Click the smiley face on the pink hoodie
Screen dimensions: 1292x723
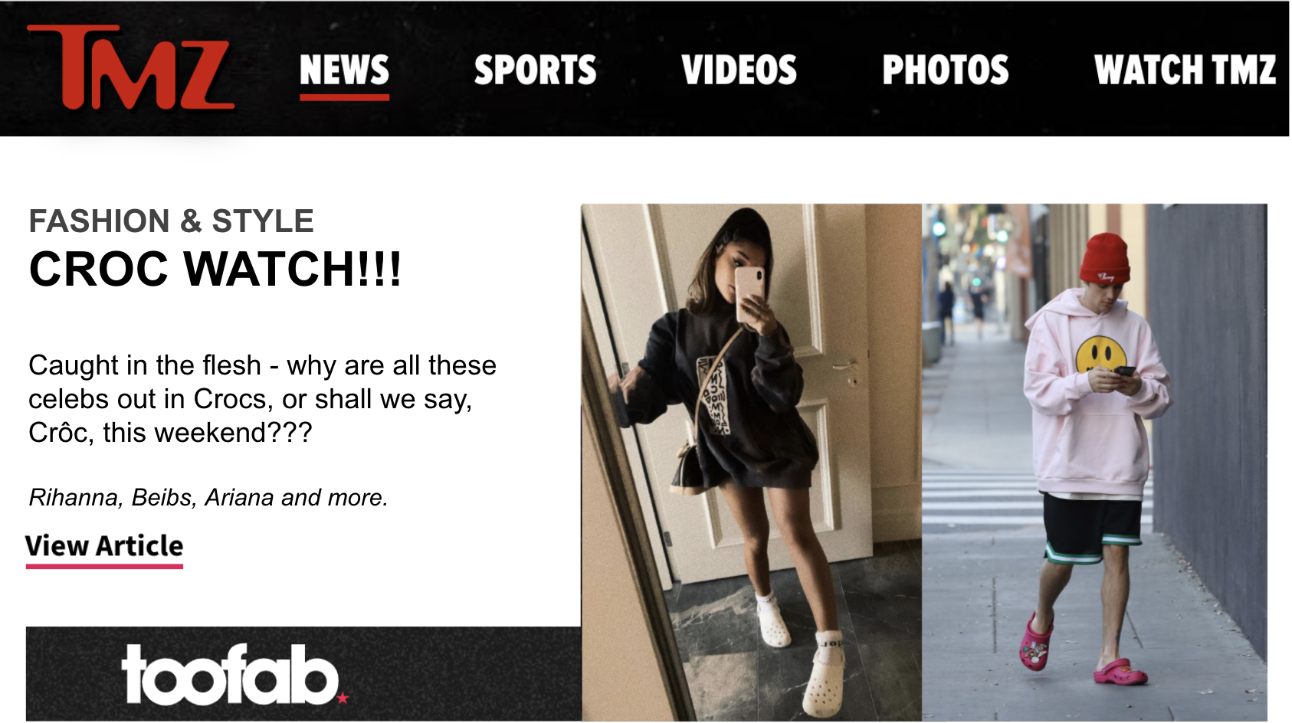pyautogui.click(x=1100, y=354)
